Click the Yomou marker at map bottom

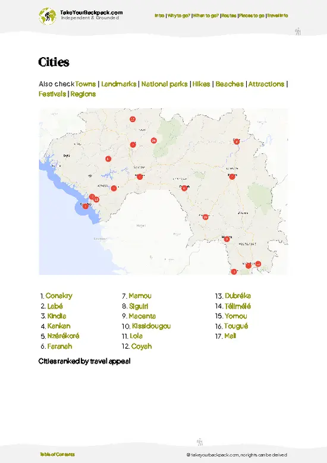tap(234, 271)
